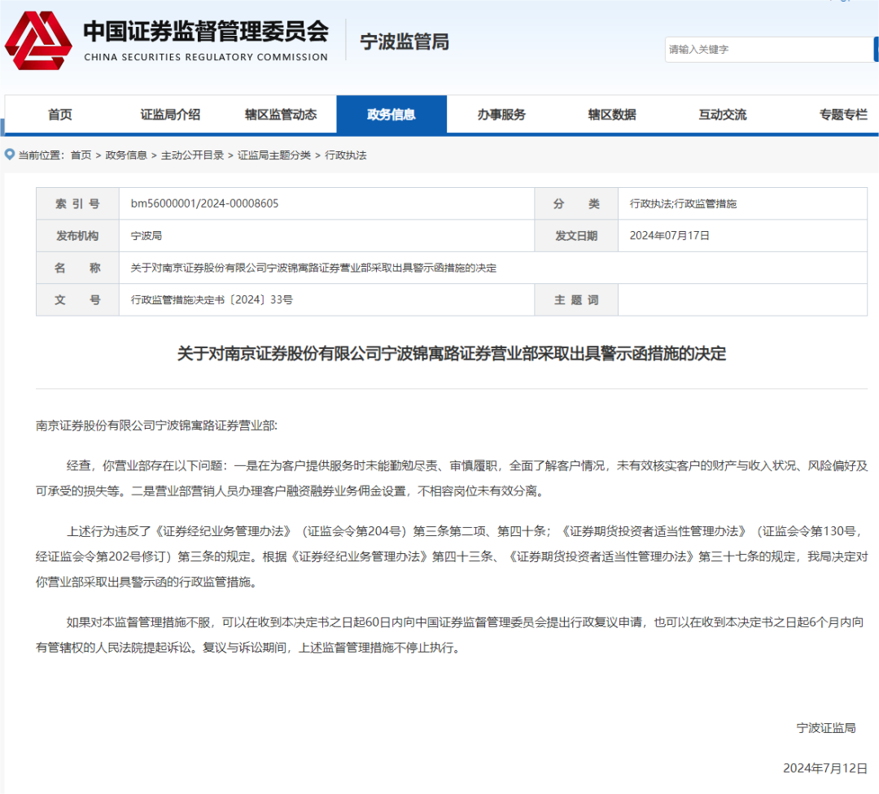The height and width of the screenshot is (794, 879).
Task: Click the 宁波监管局 header title
Action: pyautogui.click(x=405, y=41)
